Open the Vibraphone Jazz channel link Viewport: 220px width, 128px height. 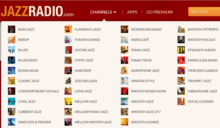[202, 91]
